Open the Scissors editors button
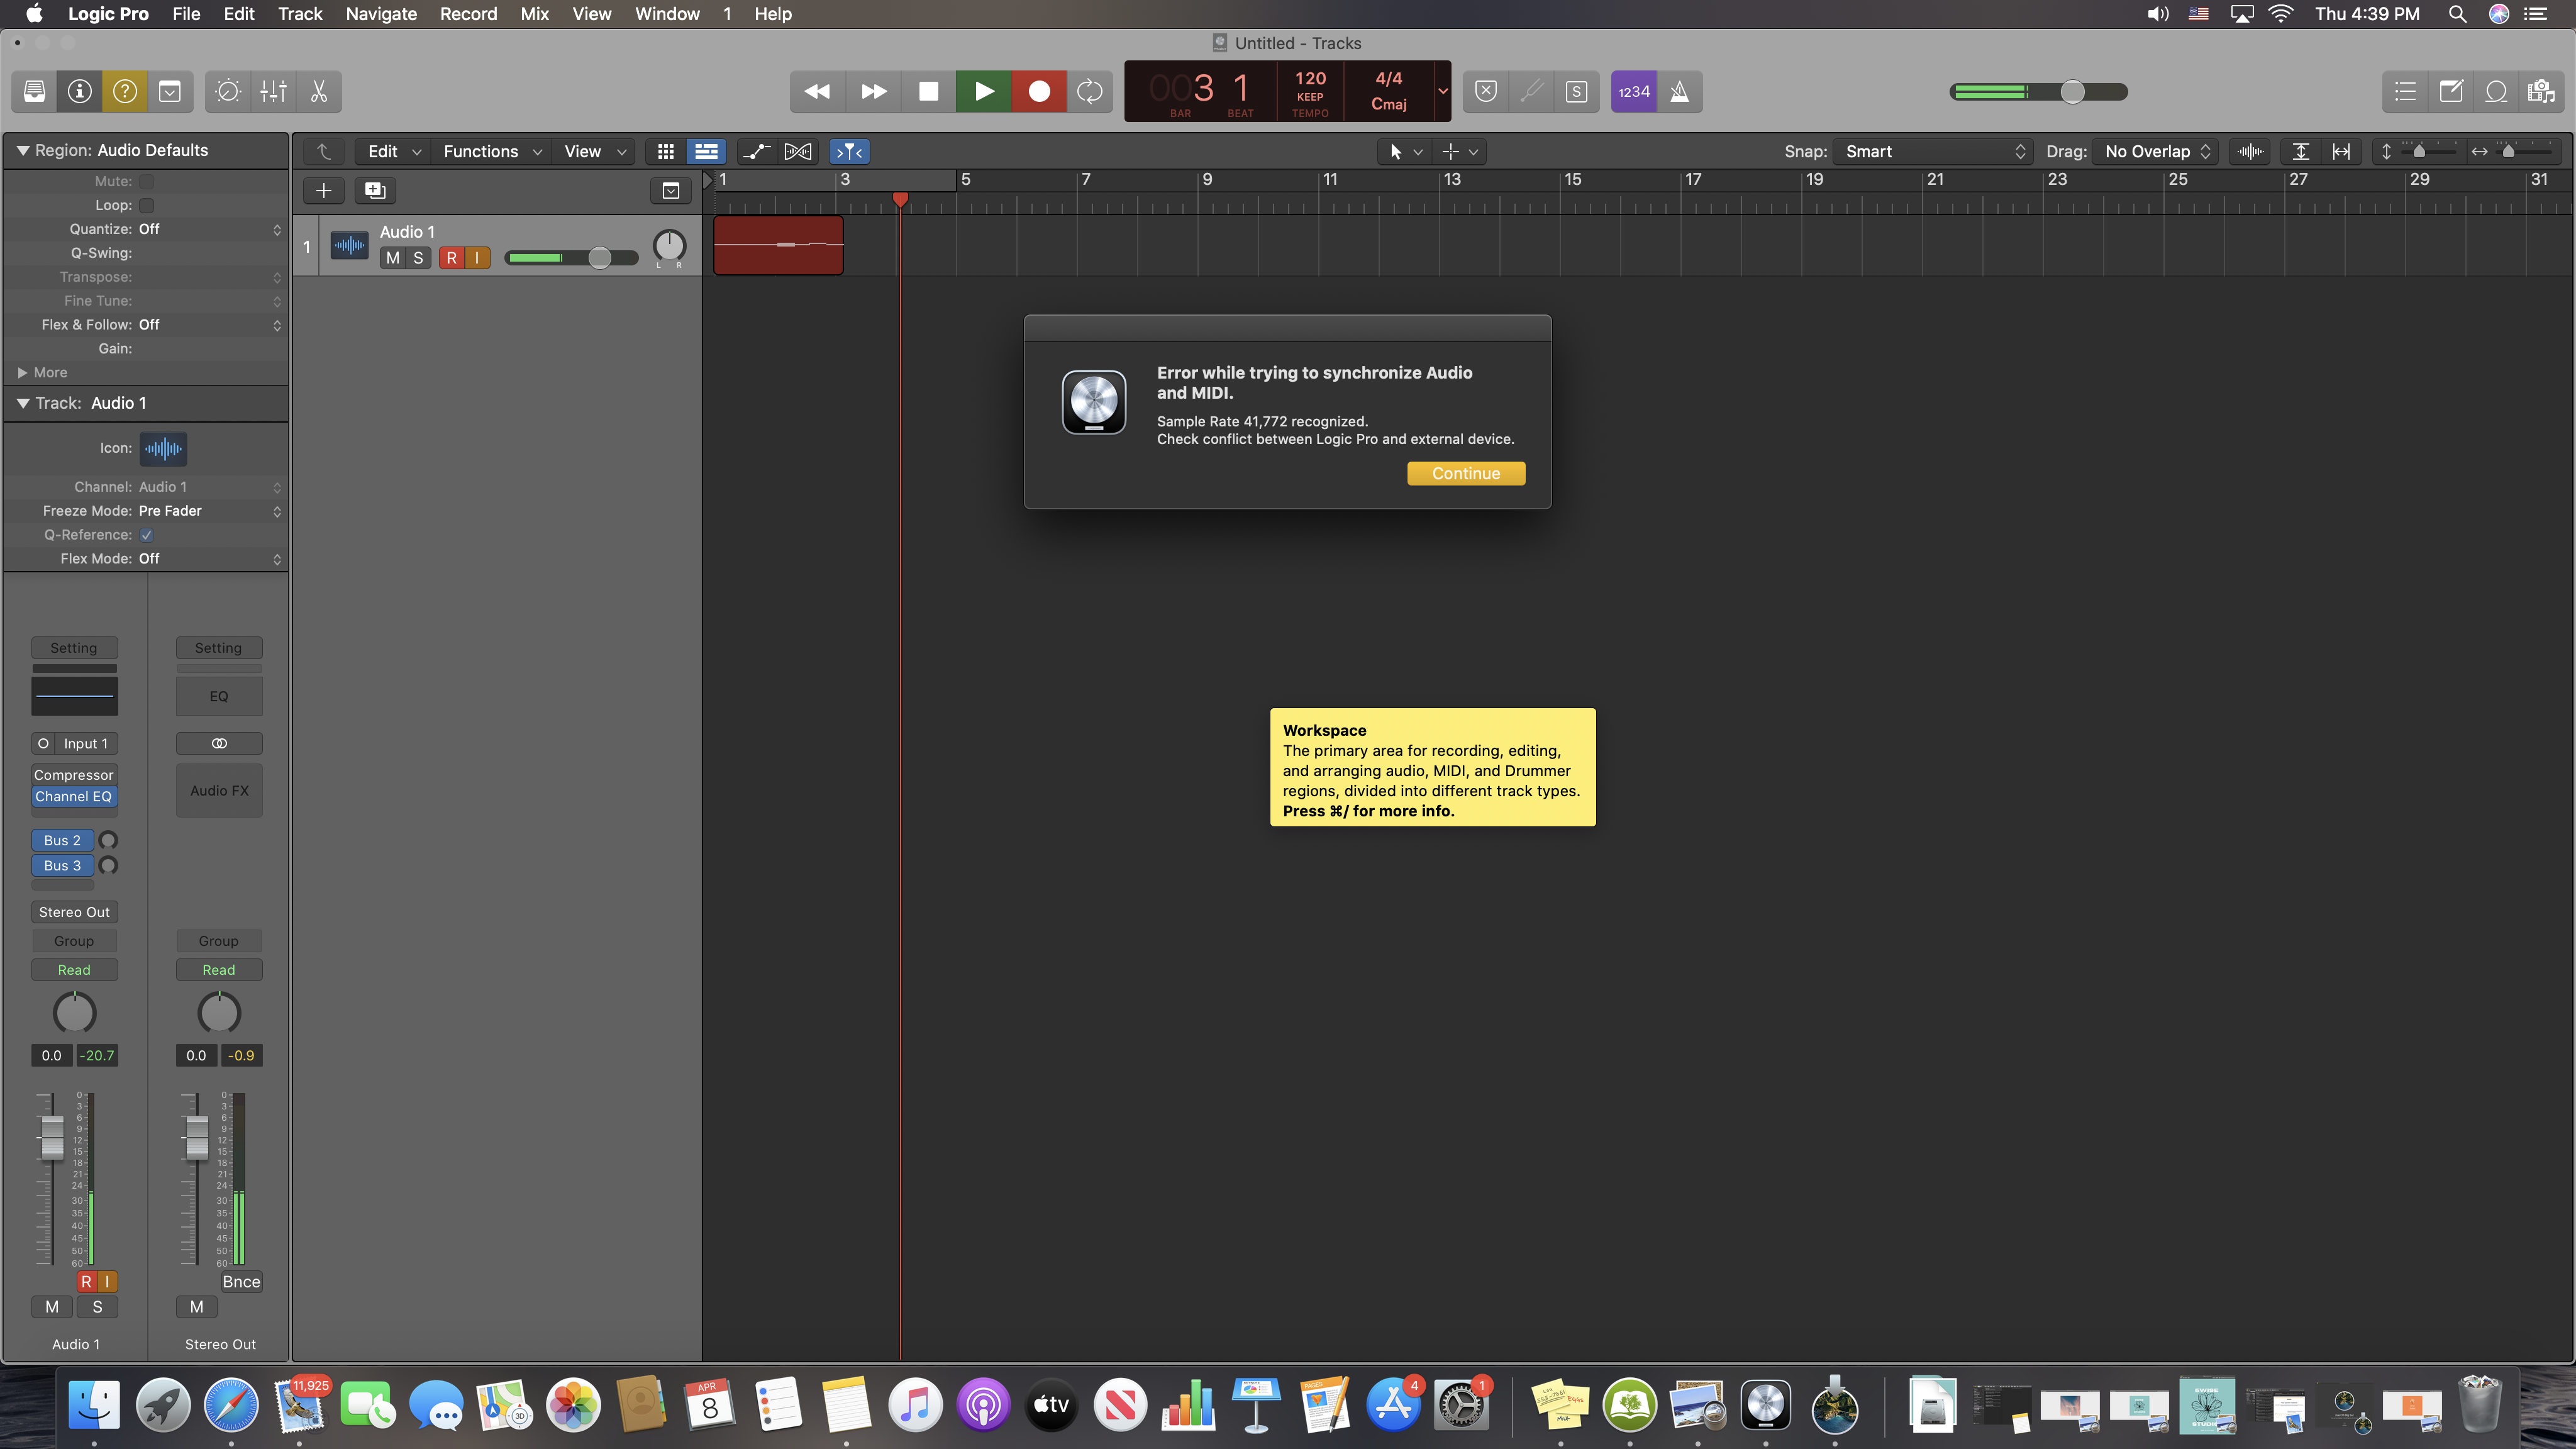 click(319, 91)
